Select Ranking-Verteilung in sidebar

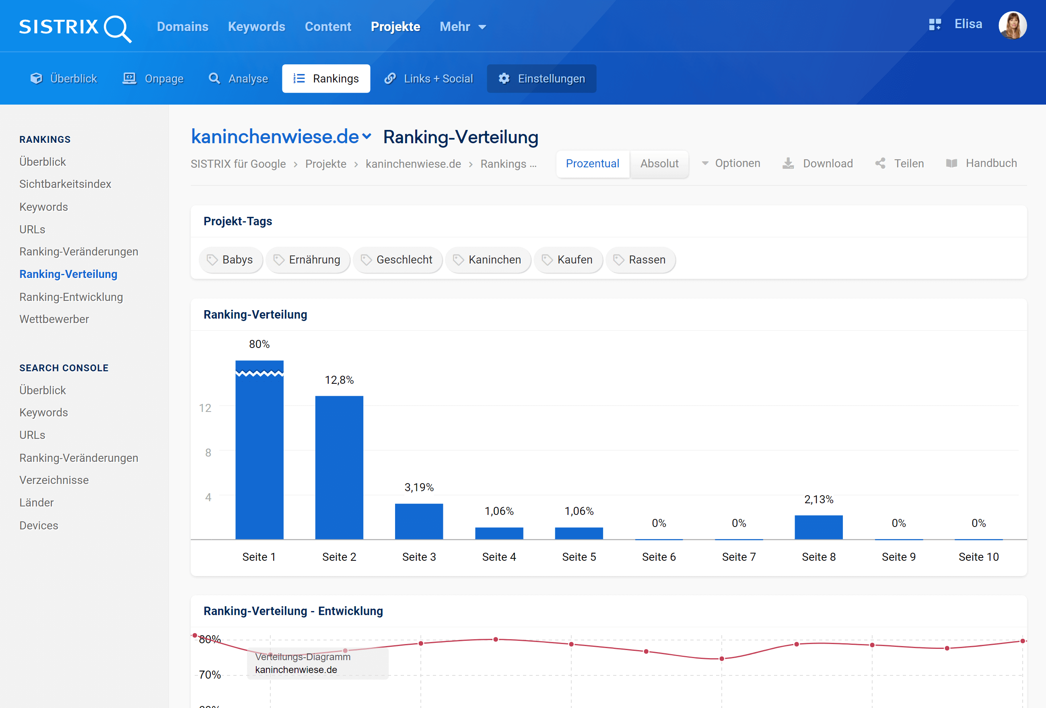click(x=68, y=274)
